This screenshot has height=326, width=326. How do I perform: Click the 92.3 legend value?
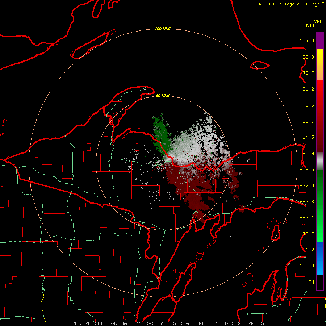pyautogui.click(x=308, y=57)
